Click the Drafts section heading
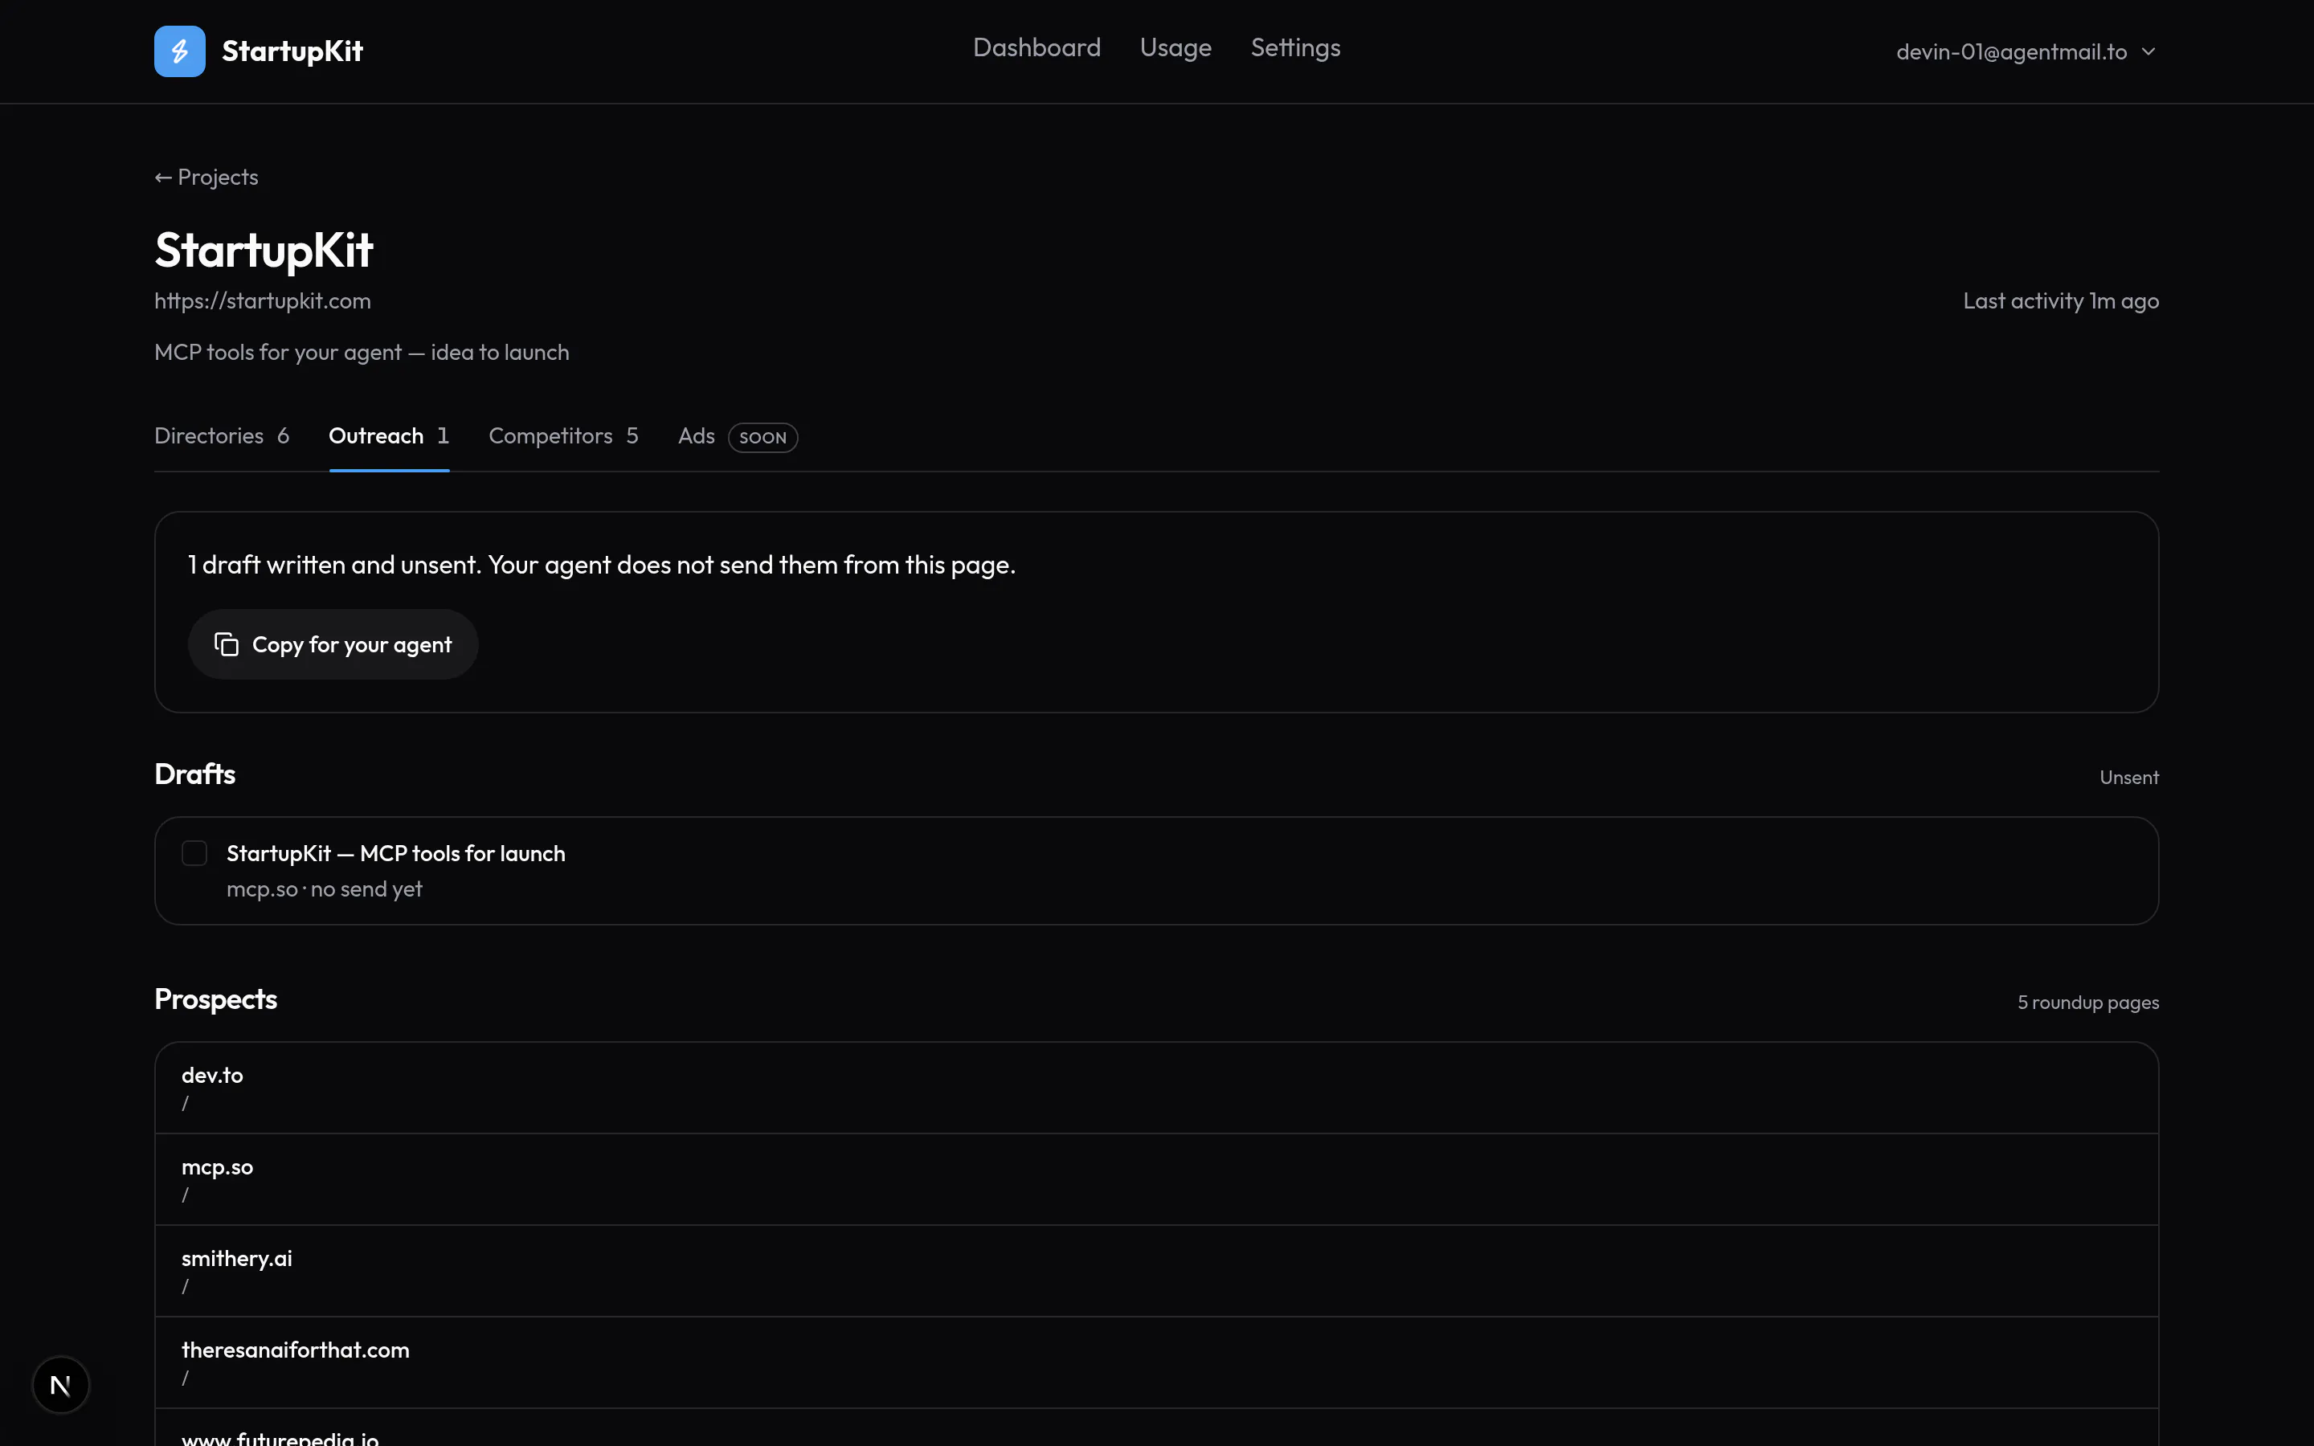2314x1446 pixels. 195,774
